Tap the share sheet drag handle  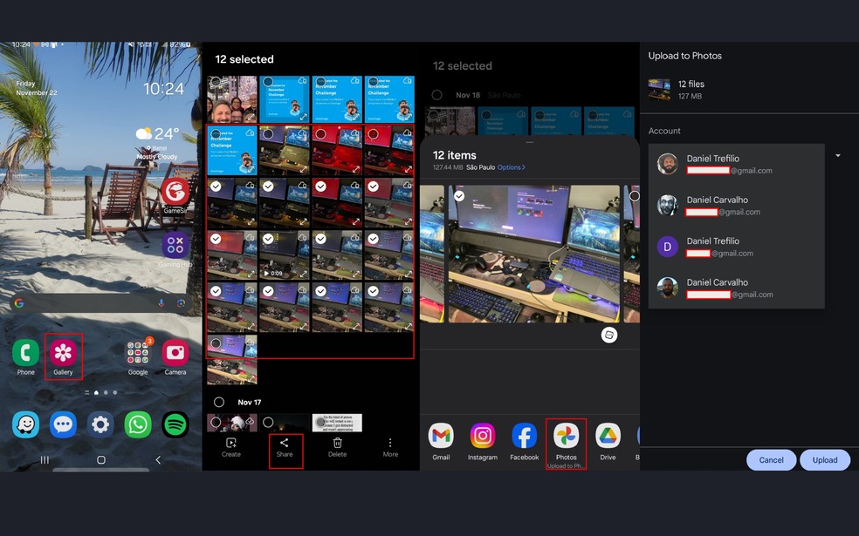[529, 142]
